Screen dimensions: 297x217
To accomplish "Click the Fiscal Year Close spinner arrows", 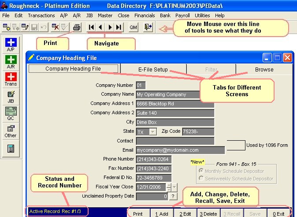I will tap(169, 187).
